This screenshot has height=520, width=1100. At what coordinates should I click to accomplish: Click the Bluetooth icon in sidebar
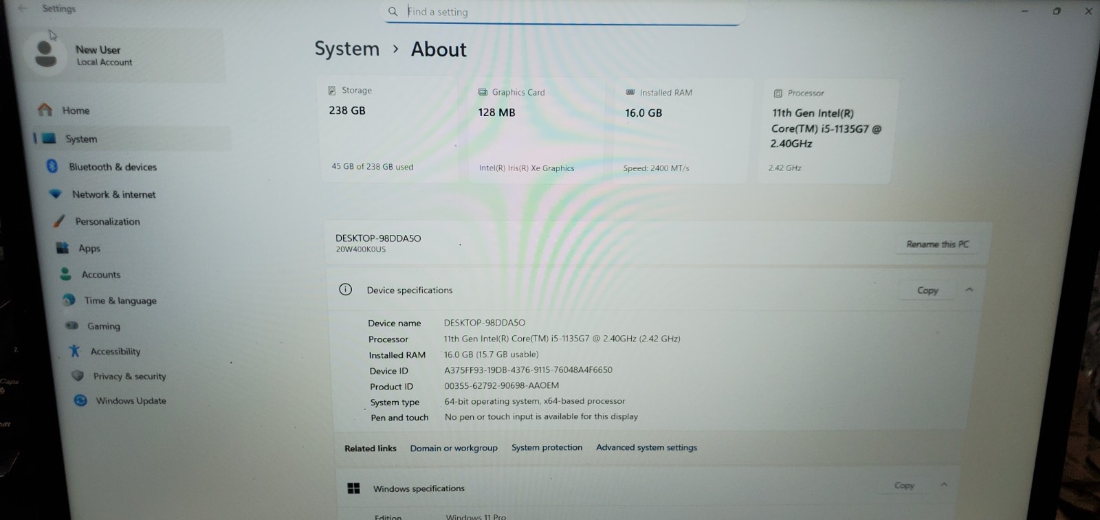pyautogui.click(x=52, y=166)
